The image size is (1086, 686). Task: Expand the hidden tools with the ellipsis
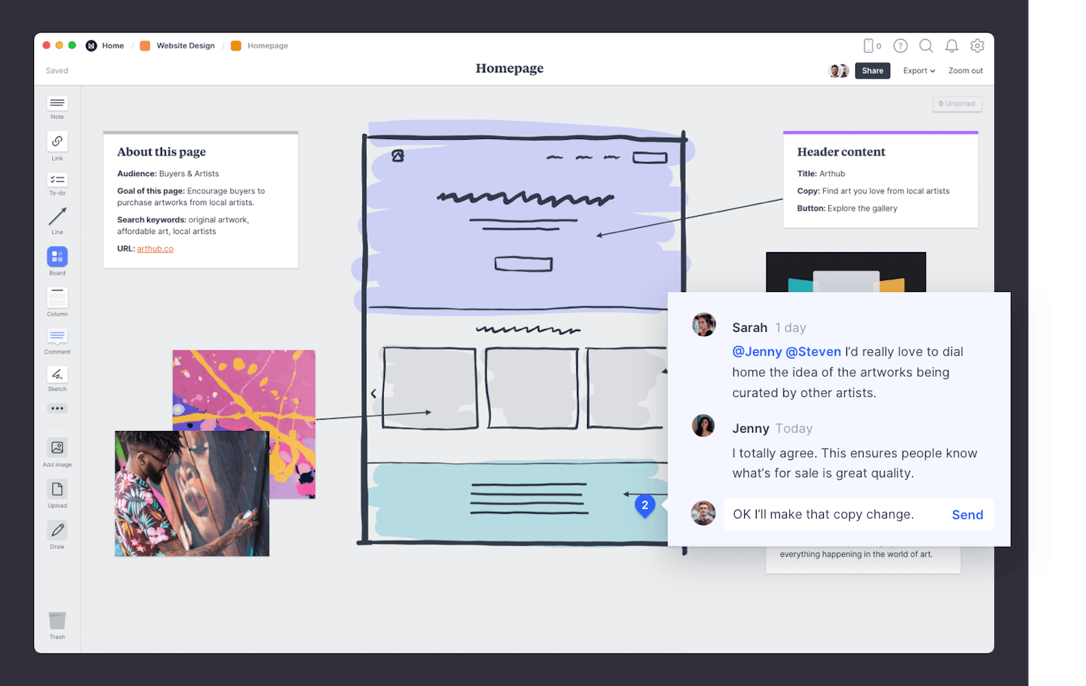(56, 408)
